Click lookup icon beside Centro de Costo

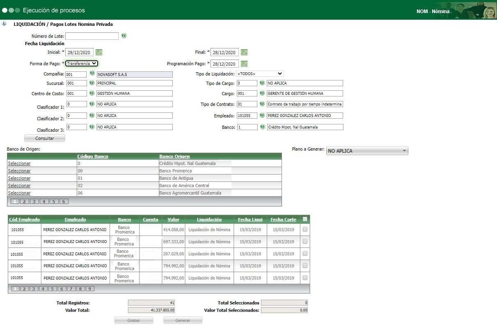pos(92,93)
